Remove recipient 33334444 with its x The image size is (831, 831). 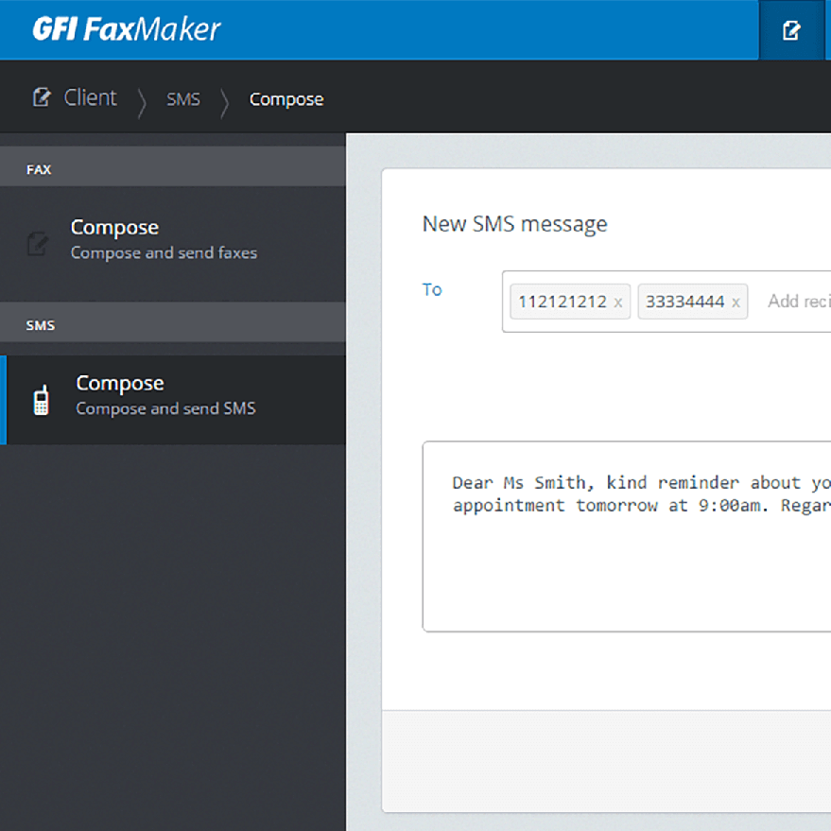point(736,303)
